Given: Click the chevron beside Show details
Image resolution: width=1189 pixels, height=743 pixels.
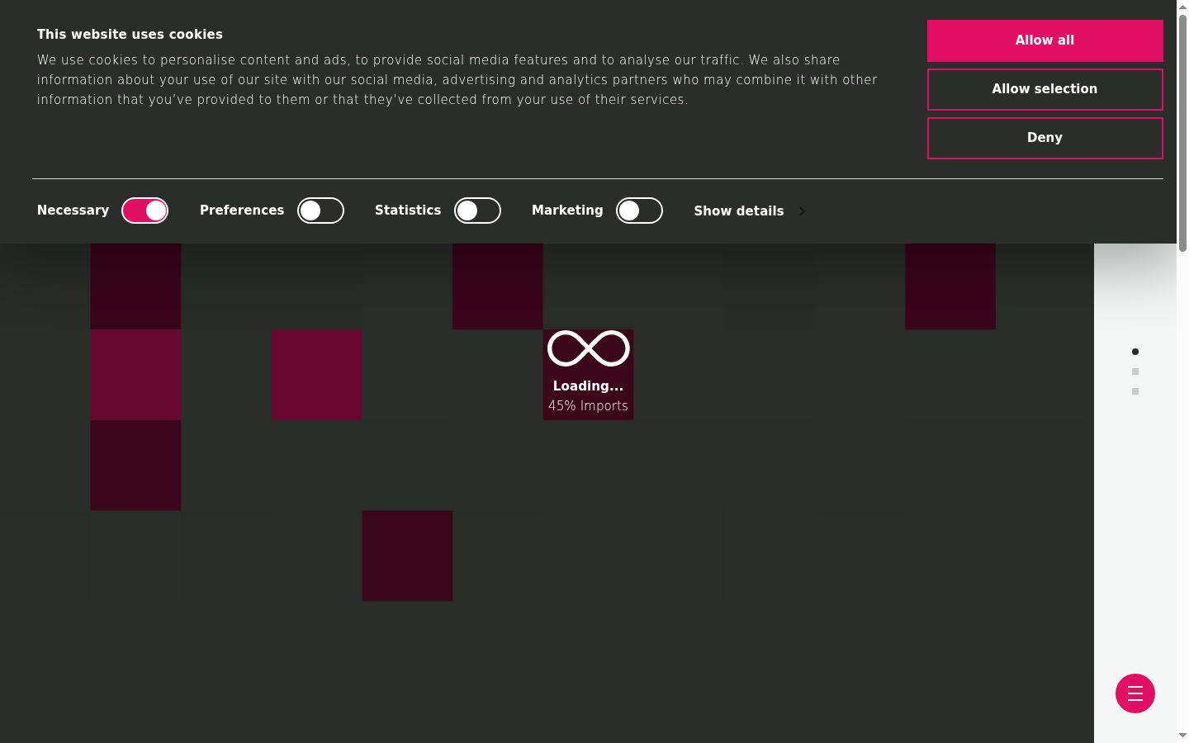Looking at the screenshot, I should pos(802,211).
